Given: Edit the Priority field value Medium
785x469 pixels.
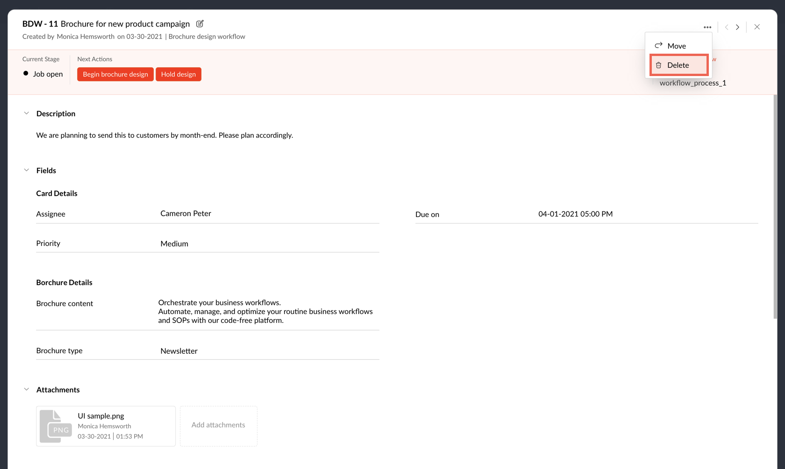Looking at the screenshot, I should [x=174, y=244].
